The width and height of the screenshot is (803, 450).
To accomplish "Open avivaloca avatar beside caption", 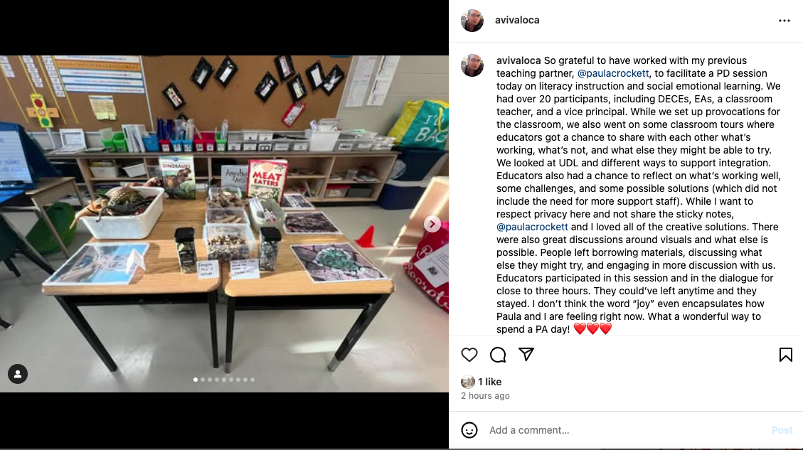I will 472,65.
